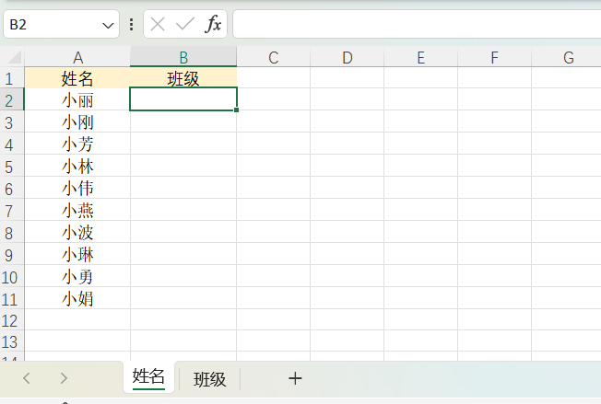Screen dimensions: 601x404
Task: Click the fill handle of cell B2
Action: (237, 110)
